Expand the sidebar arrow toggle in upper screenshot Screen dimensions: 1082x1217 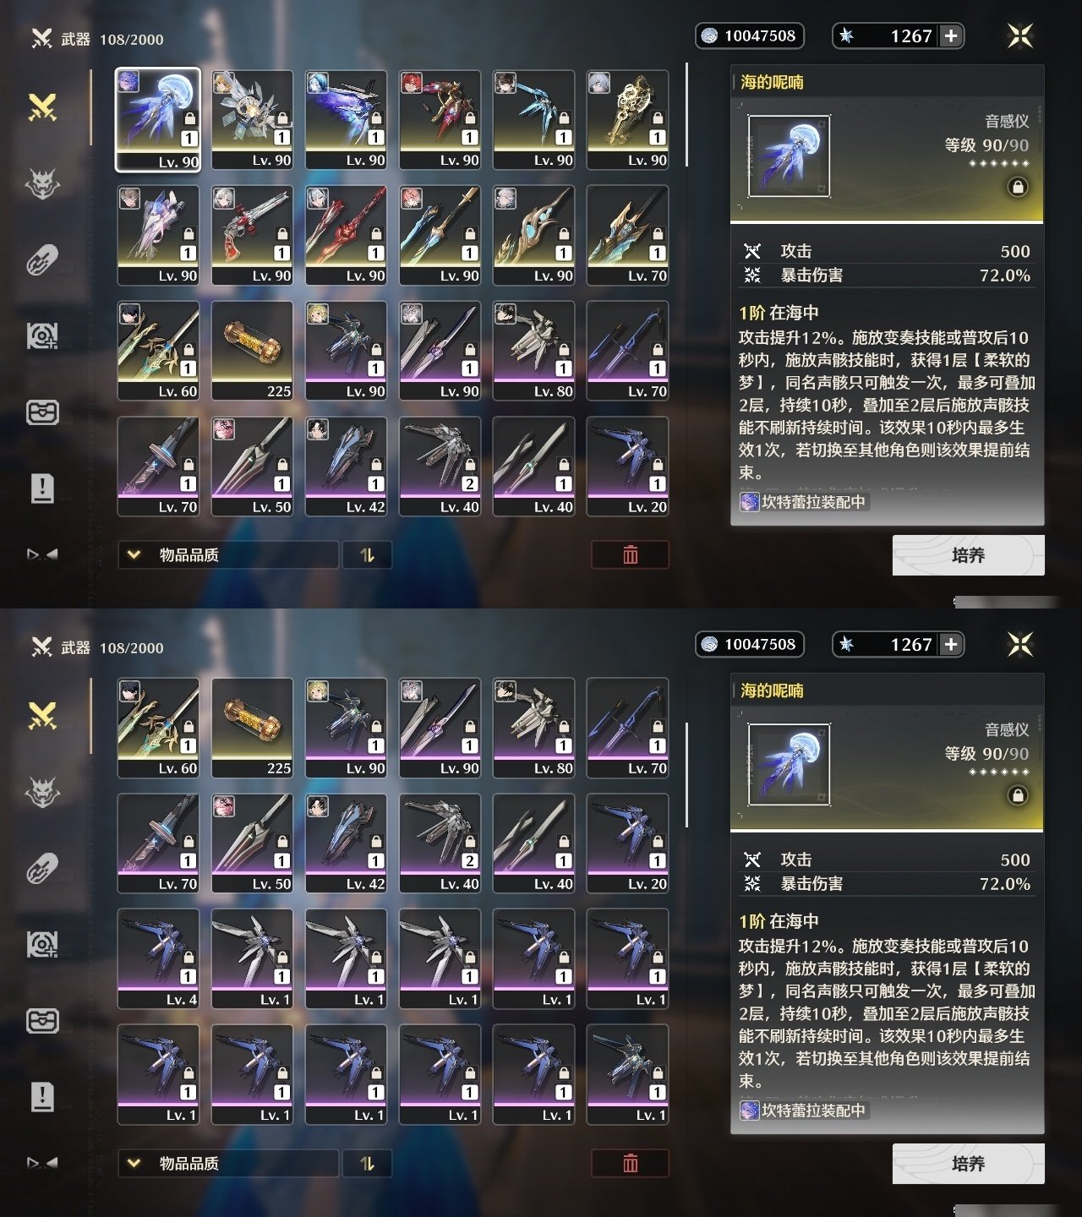coord(42,554)
